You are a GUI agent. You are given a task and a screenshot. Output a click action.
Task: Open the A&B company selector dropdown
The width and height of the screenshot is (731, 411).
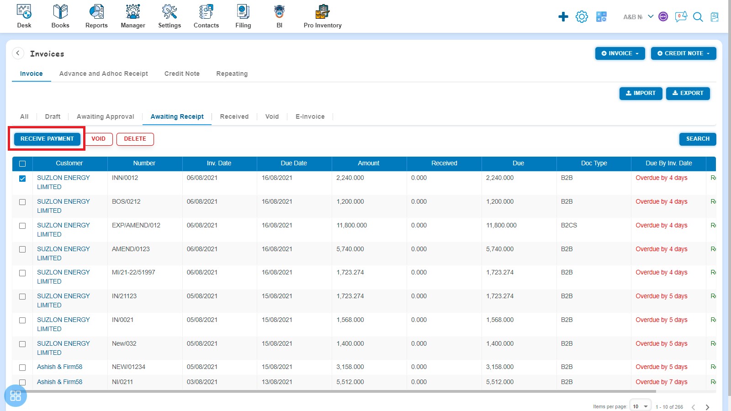click(x=638, y=17)
